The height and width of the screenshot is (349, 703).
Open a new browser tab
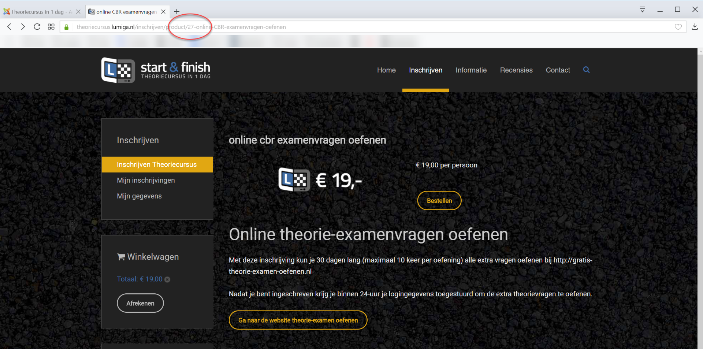click(x=177, y=11)
